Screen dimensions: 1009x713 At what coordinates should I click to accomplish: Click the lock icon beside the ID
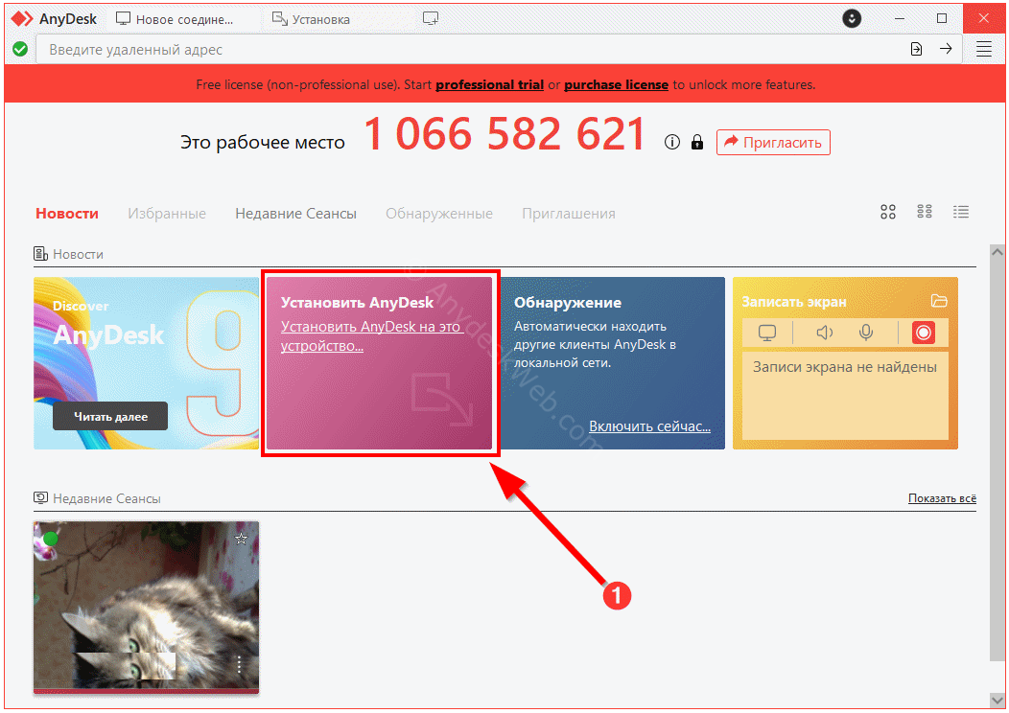pos(697,142)
